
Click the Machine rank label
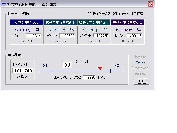[x=141, y=57]
